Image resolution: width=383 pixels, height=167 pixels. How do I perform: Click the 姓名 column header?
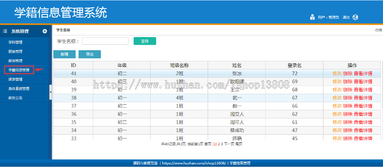[x=237, y=65]
